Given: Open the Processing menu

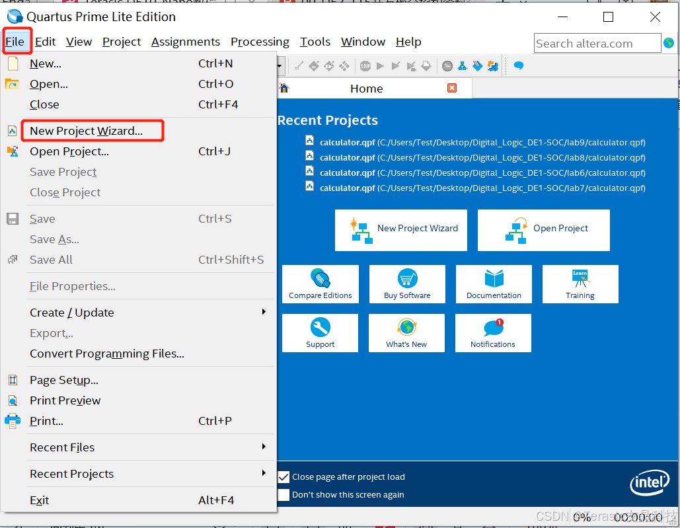Looking at the screenshot, I should (x=260, y=42).
